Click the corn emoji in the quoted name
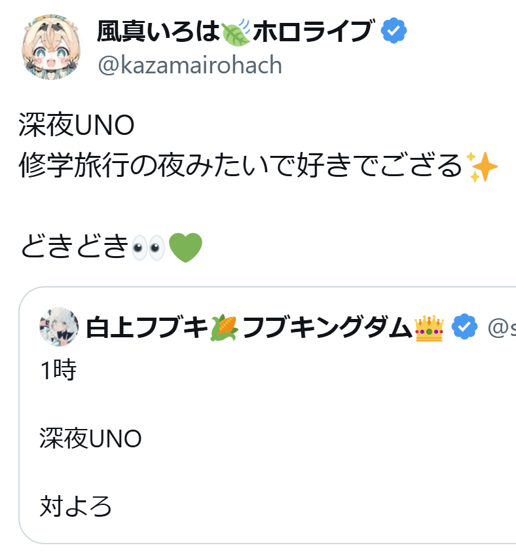This screenshot has width=516, height=558. click(x=225, y=327)
